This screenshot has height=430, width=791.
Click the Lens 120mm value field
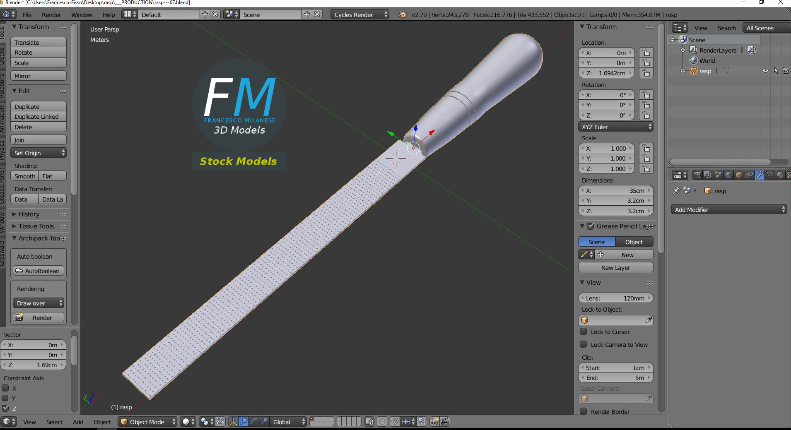(616, 298)
